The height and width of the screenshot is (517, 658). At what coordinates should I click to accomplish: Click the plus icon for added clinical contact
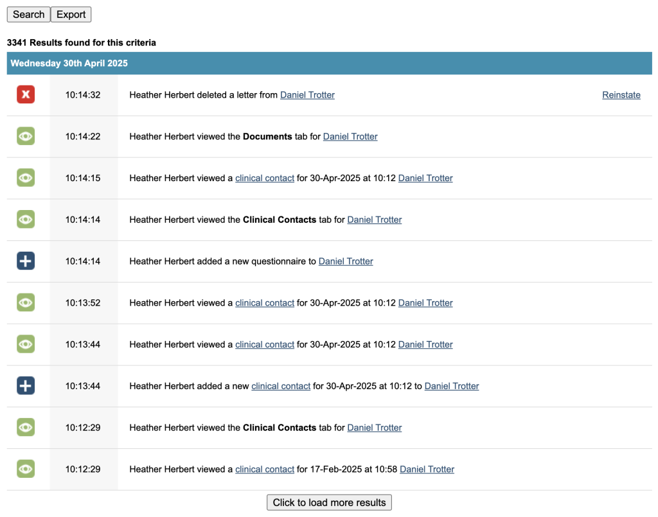click(26, 386)
